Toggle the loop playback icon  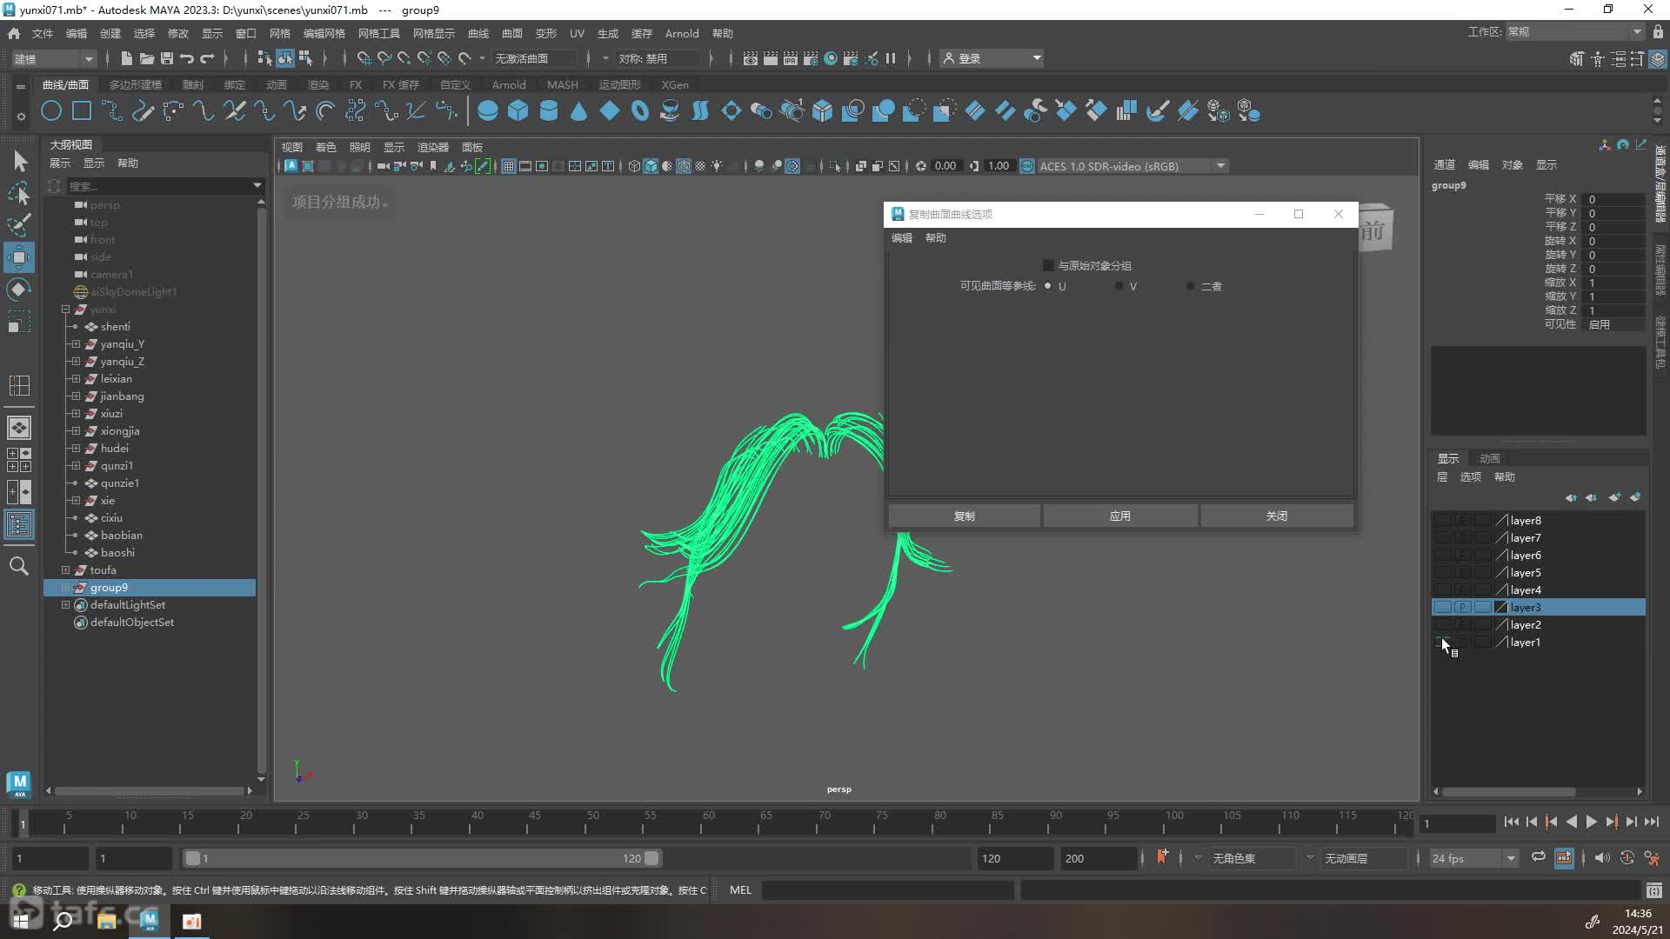click(x=1539, y=857)
